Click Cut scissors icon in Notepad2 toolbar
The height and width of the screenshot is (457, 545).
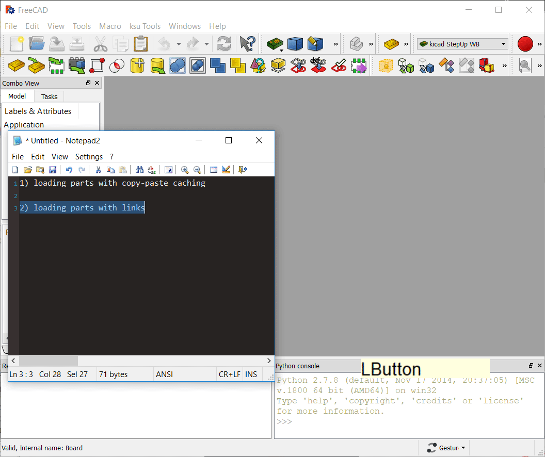click(x=98, y=170)
